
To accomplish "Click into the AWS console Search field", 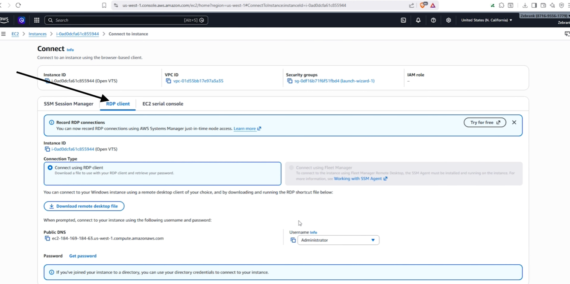I will 126,20.
